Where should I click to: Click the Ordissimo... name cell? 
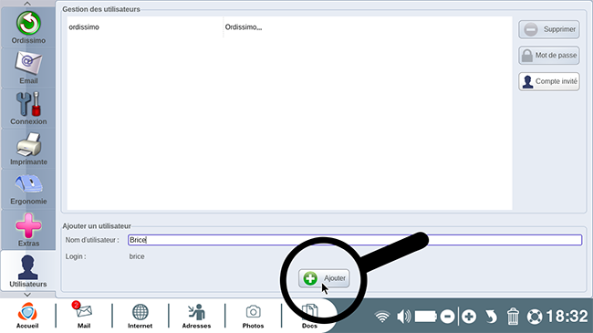point(244,27)
